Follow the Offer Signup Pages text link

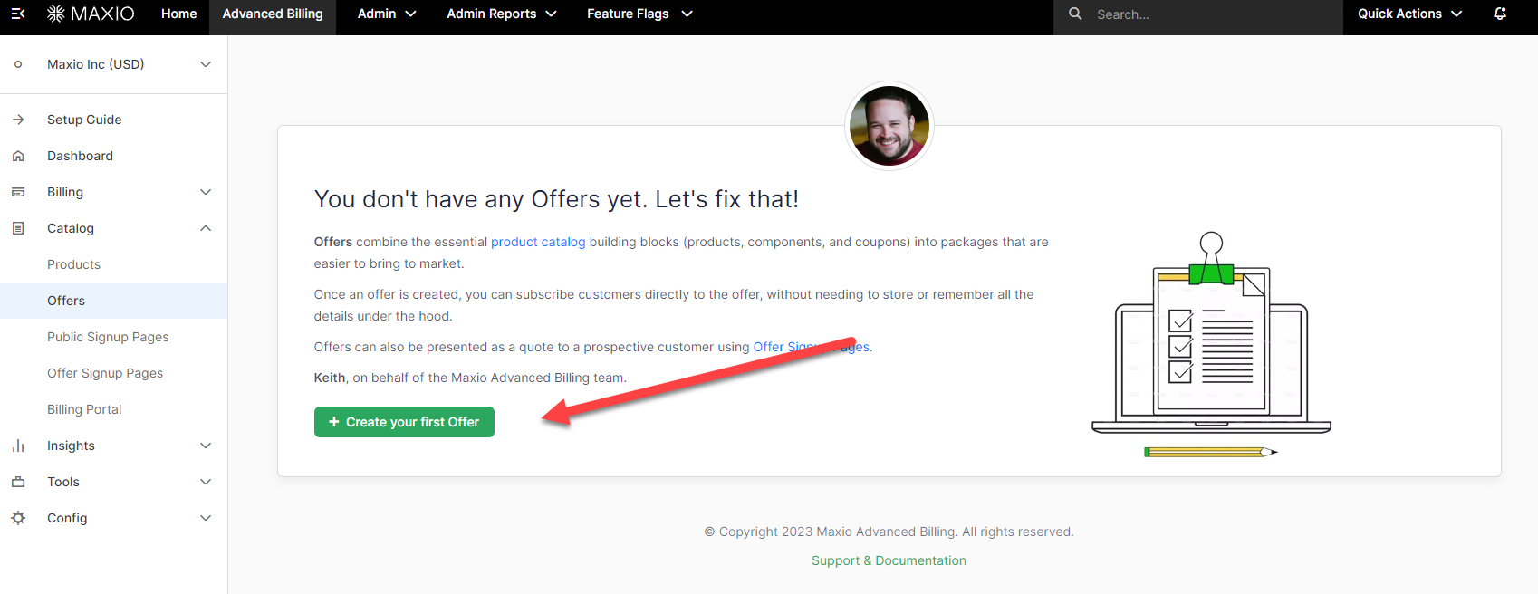pos(812,347)
